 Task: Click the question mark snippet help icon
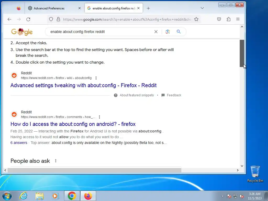click(116, 95)
